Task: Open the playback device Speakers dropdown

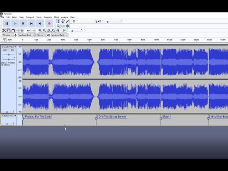Action: [59, 35]
